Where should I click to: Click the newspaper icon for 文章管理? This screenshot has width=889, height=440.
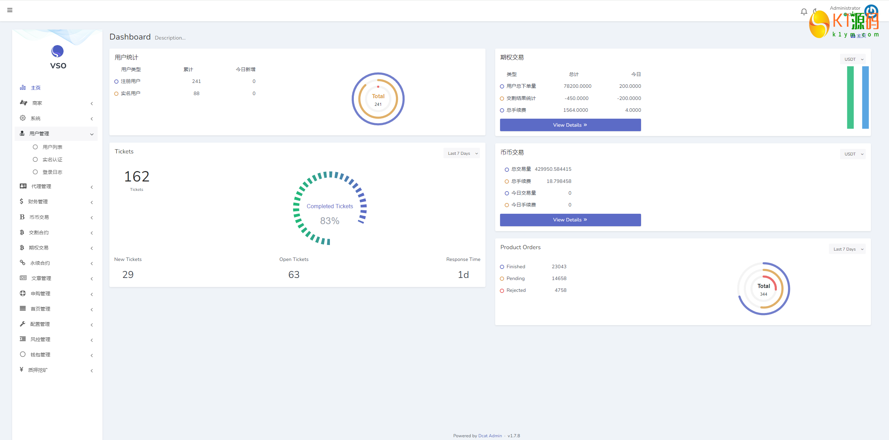23,278
